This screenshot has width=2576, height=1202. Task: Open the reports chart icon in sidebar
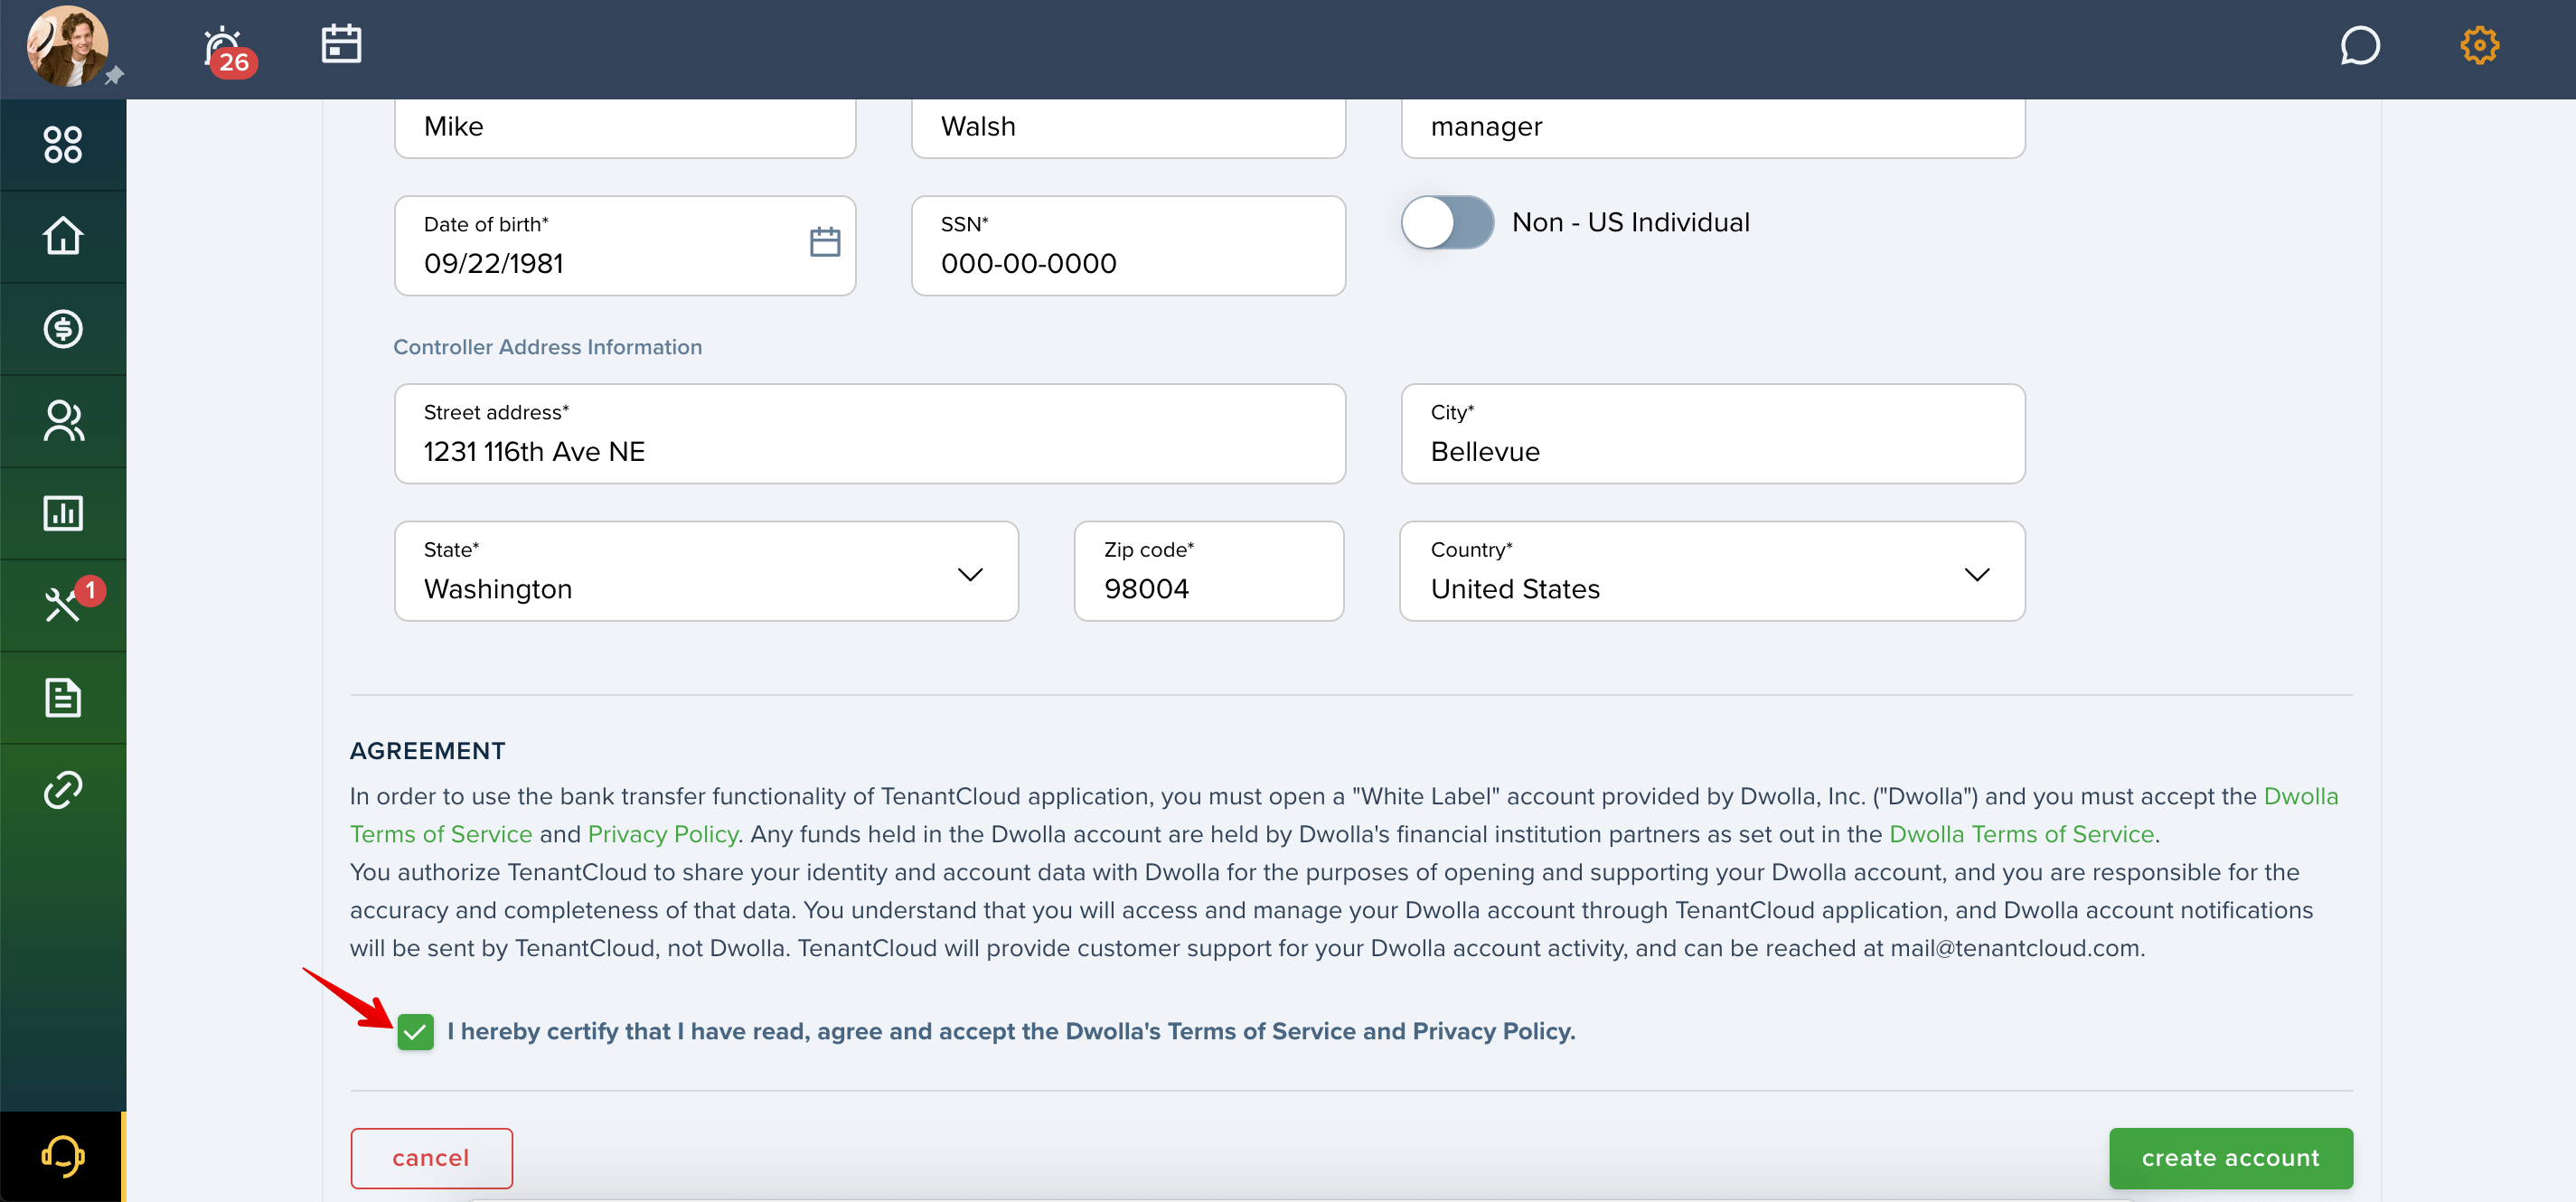tap(63, 513)
